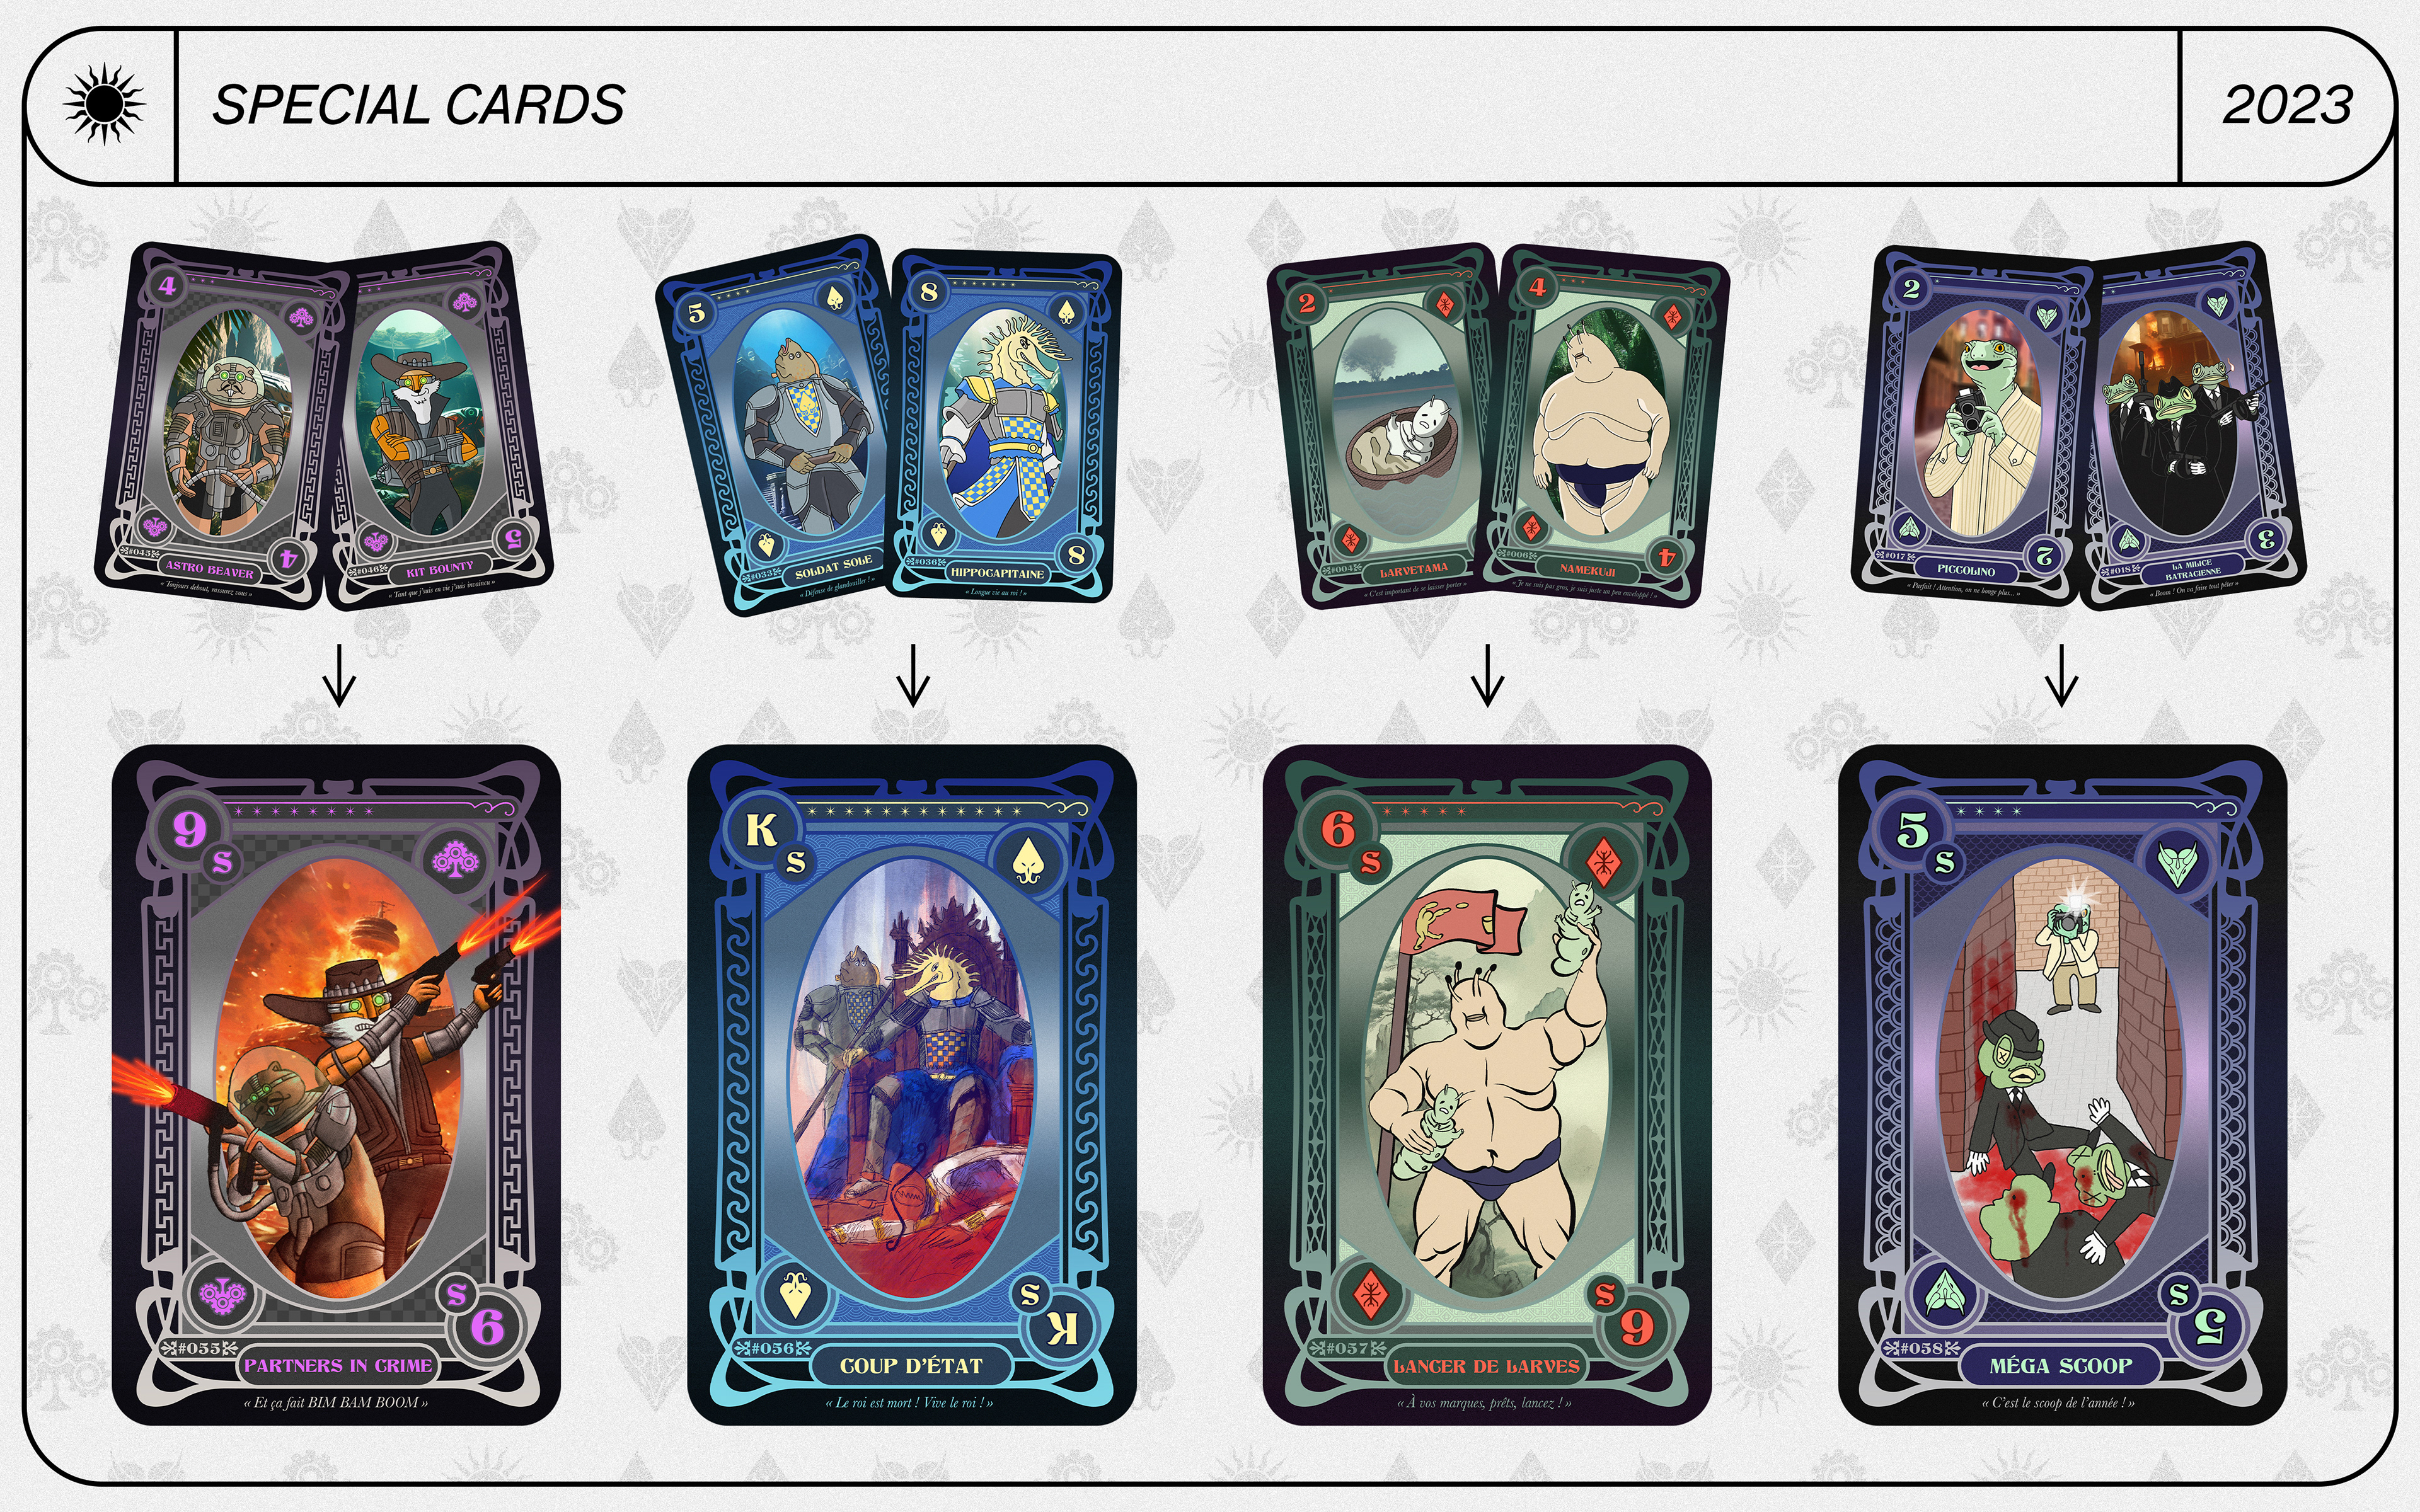Click the down arrow above Lancer de Larves
Image resolution: width=2420 pixels, height=1512 pixels.
tap(1488, 675)
